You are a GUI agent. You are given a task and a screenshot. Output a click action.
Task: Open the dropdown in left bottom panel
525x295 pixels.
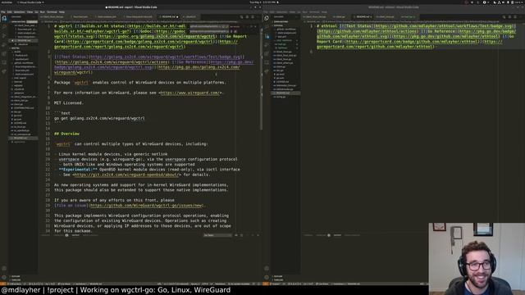click(217, 235)
